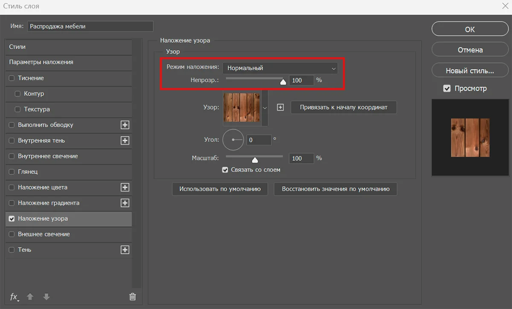Add another color overlay with the plus icon beside Наложение цвета
This screenshot has width=512, height=309.
click(x=125, y=188)
